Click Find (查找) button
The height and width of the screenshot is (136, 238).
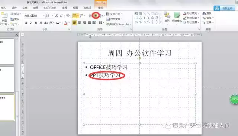pyautogui.click(x=207, y=13)
